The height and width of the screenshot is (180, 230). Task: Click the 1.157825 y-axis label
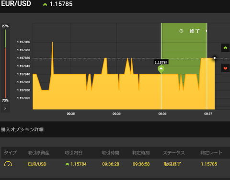tap(23, 98)
